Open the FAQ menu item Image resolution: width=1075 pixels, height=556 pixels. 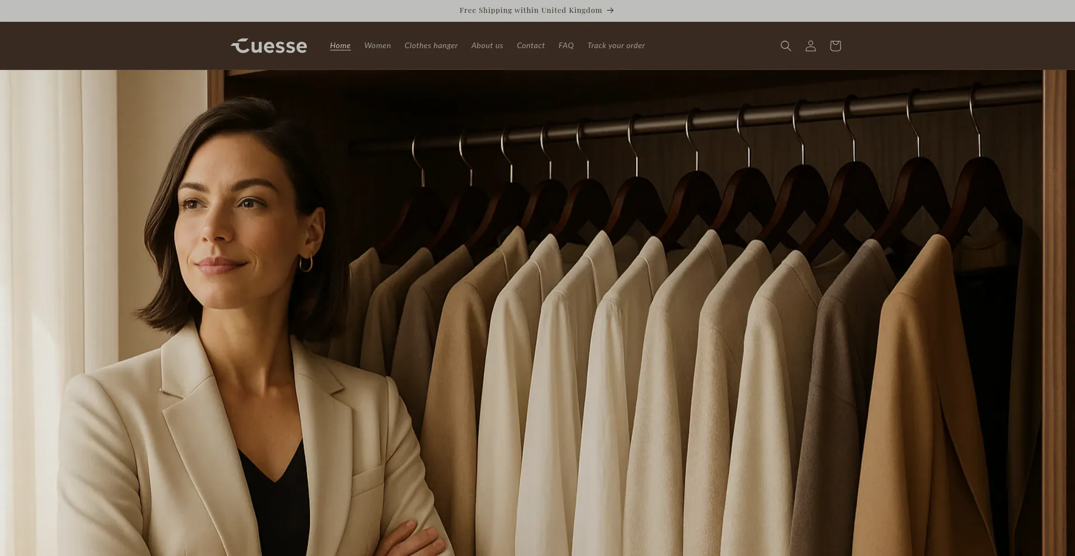(x=566, y=46)
